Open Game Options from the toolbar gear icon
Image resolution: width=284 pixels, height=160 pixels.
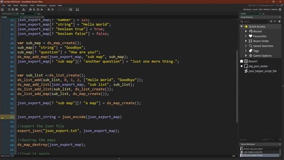[x=48, y=9]
